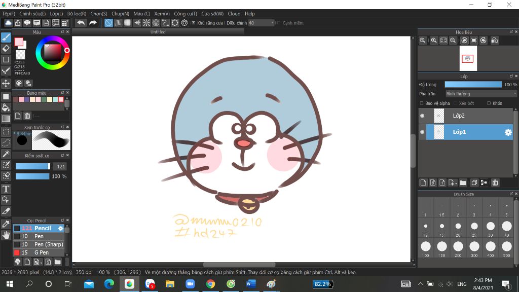
Task: Enable Bảo vệ alpha checkbox
Action: pos(422,103)
